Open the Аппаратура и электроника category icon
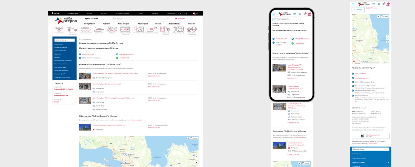 pyautogui.click(x=192, y=29)
